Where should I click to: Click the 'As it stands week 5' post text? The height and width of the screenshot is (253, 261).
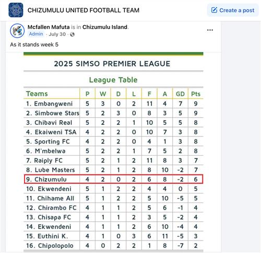(x=34, y=45)
